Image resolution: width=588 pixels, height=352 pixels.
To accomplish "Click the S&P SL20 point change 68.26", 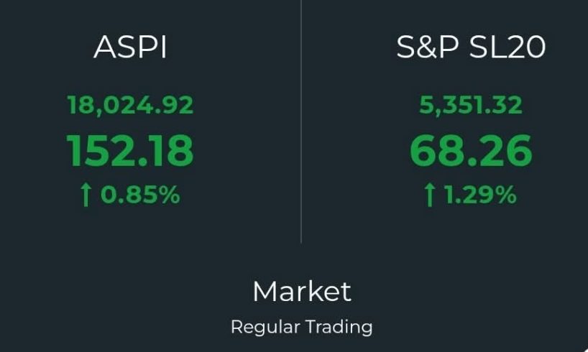I will click(x=471, y=151).
